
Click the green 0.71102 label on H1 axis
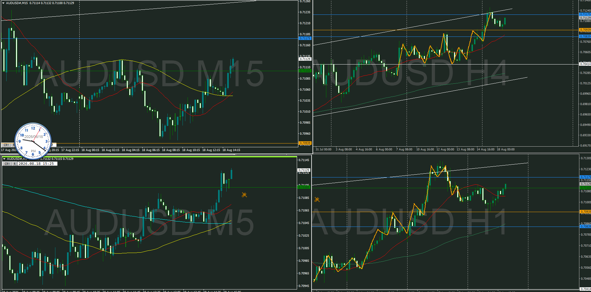click(585, 188)
